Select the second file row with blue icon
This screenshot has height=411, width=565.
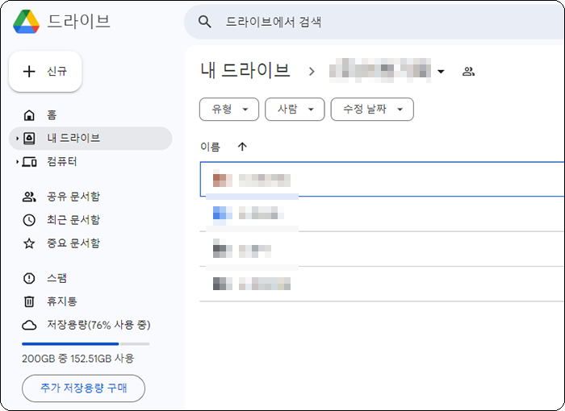[x=382, y=214]
